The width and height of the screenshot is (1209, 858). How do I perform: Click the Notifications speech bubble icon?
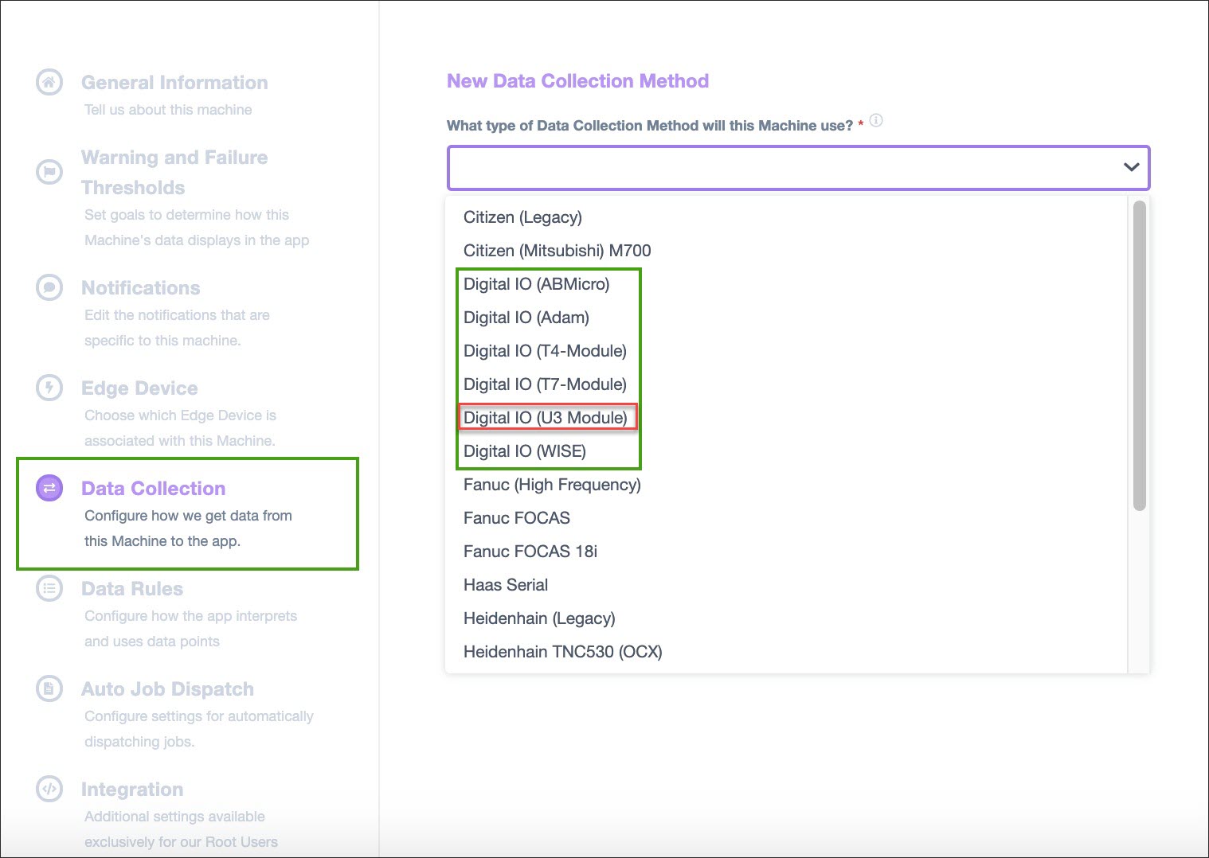(49, 287)
